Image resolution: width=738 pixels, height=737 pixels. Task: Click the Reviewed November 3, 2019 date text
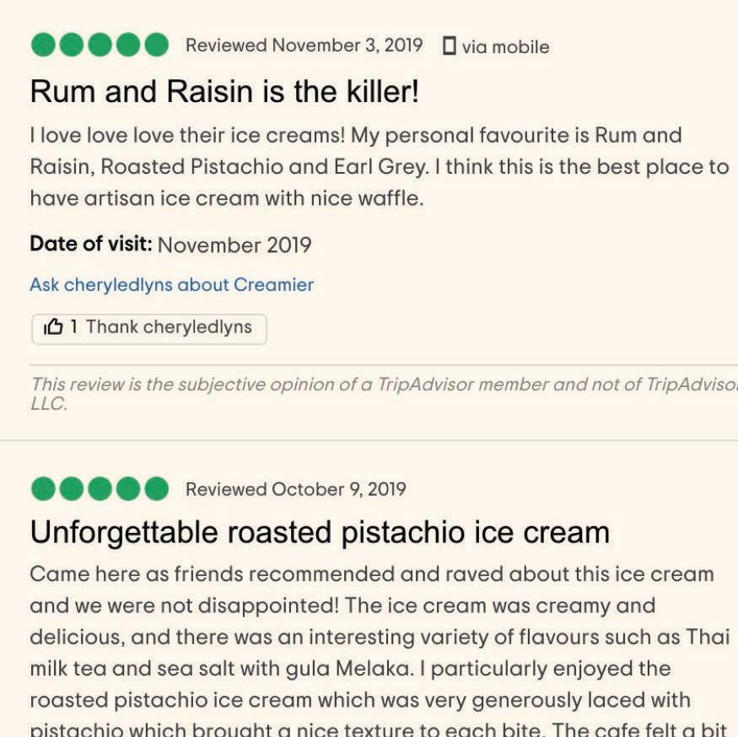tap(304, 46)
